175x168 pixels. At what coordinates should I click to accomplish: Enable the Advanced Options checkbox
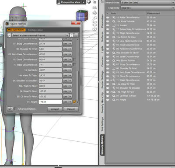click(15, 109)
